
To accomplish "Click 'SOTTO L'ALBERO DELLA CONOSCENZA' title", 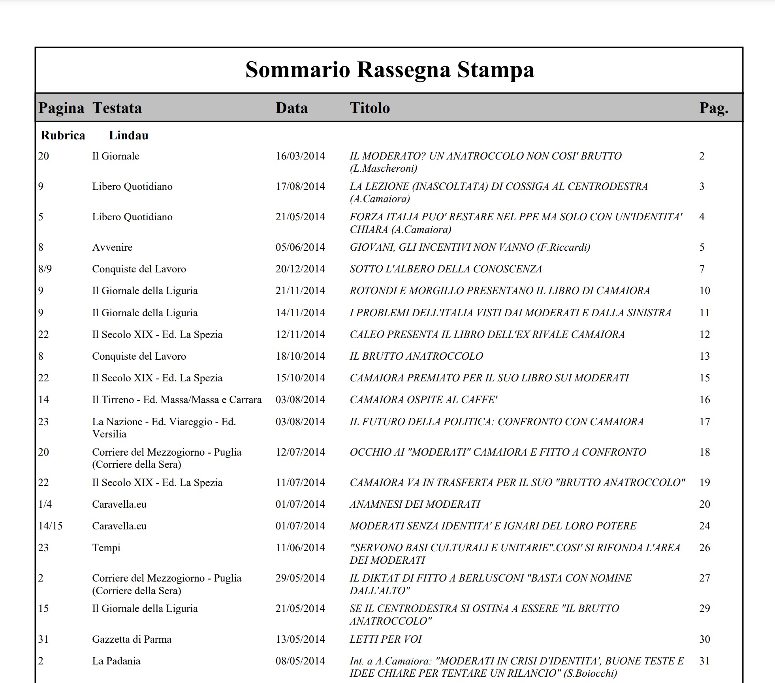I will pyautogui.click(x=446, y=269).
